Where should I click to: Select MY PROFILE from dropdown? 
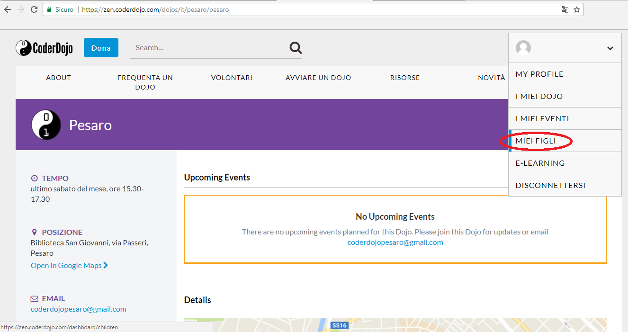click(x=565, y=74)
